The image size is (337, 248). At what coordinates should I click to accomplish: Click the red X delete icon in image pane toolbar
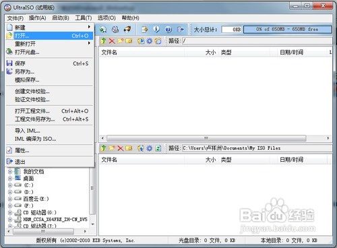pyautogui.click(x=112, y=41)
